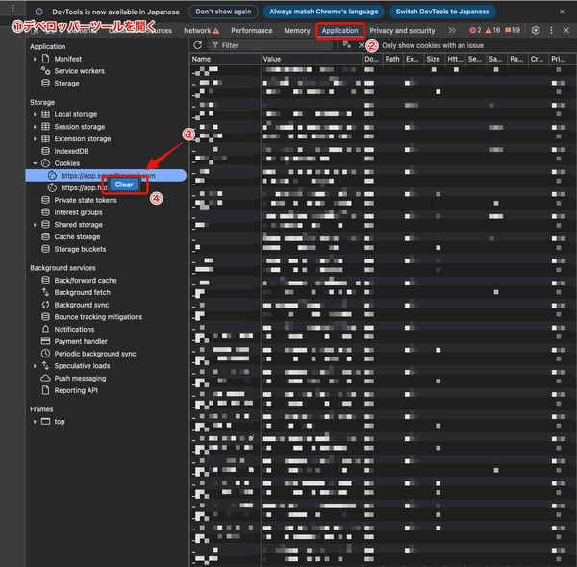This screenshot has width=577, height=567.
Task: Click the refresh cookies icon
Action: point(197,45)
